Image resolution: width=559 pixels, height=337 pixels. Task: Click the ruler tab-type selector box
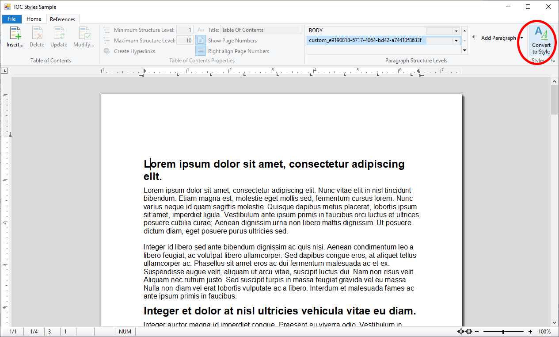point(4,71)
